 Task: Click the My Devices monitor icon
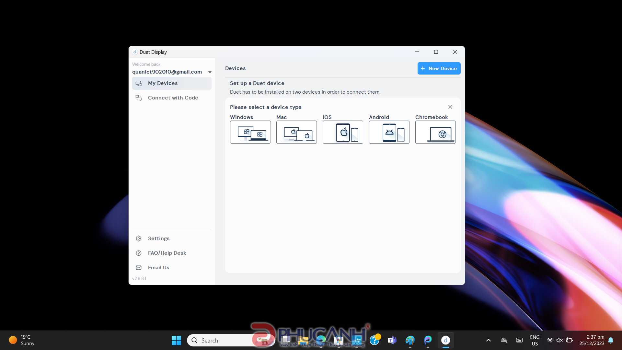pyautogui.click(x=139, y=83)
